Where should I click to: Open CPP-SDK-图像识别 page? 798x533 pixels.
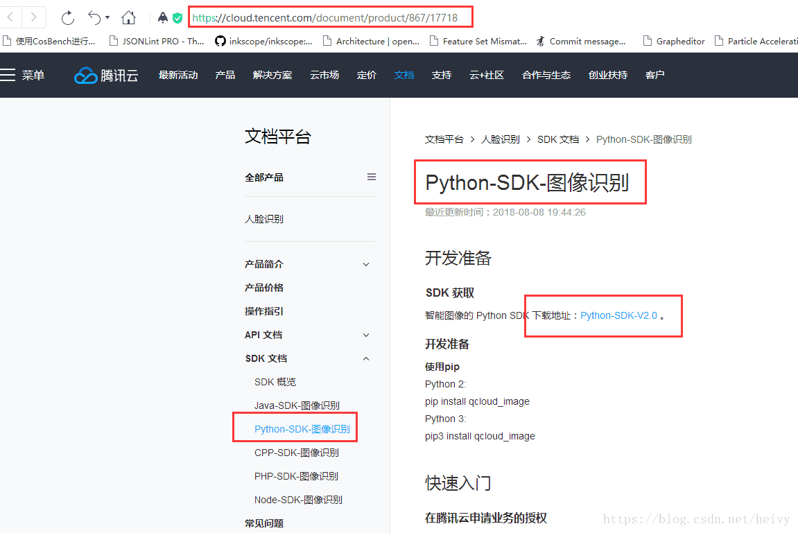[x=297, y=453]
